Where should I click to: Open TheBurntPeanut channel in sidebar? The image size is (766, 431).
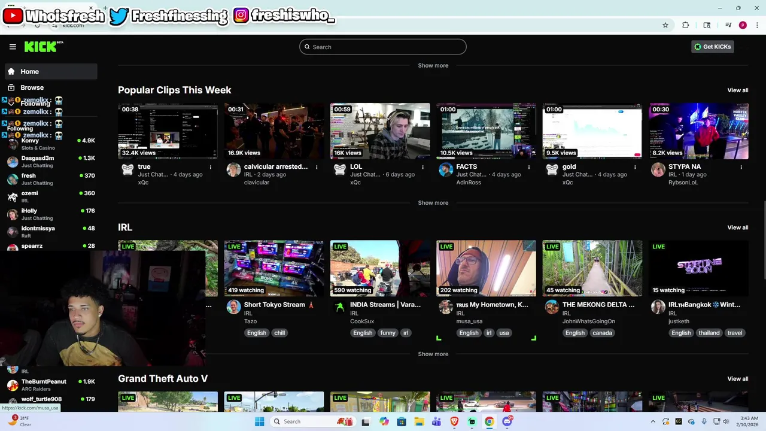click(x=51, y=385)
